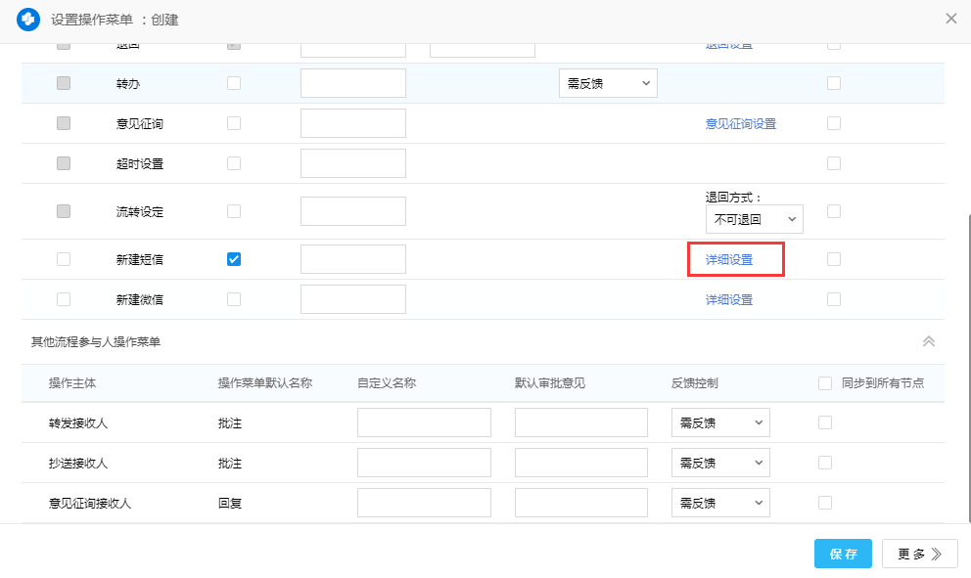
Task: Expand the 转发接收人 反馈控制 dropdown
Action: 720,422
